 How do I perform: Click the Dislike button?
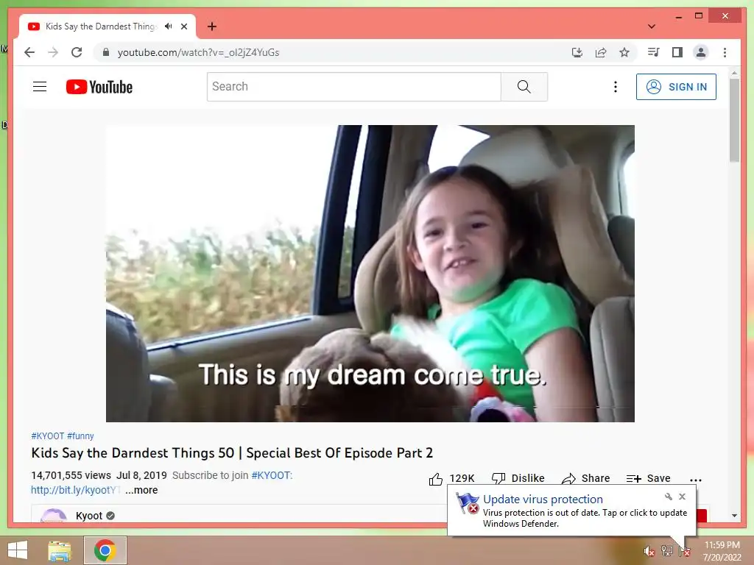pos(518,478)
